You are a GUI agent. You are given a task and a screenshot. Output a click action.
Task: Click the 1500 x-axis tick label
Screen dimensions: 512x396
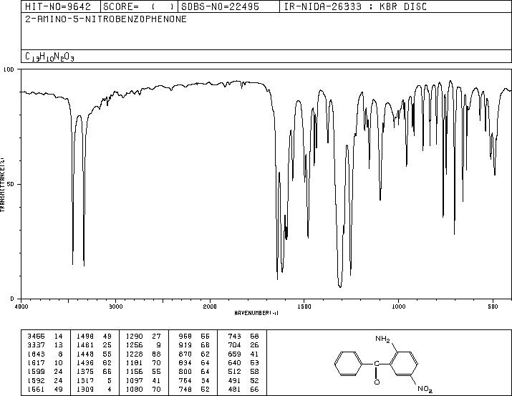tap(304, 306)
